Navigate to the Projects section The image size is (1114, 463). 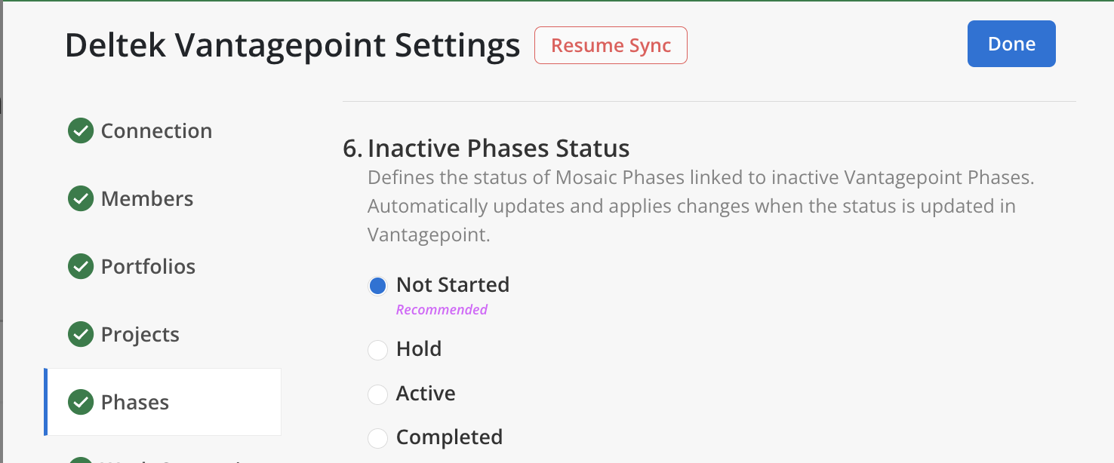(140, 334)
